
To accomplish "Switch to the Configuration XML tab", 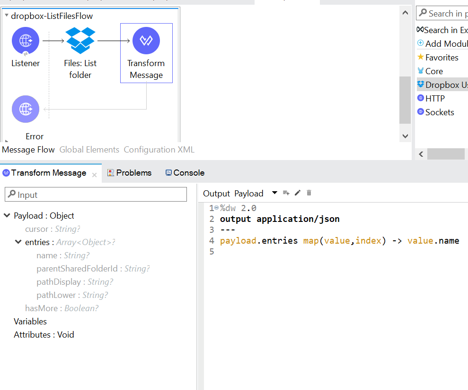I will coord(159,150).
